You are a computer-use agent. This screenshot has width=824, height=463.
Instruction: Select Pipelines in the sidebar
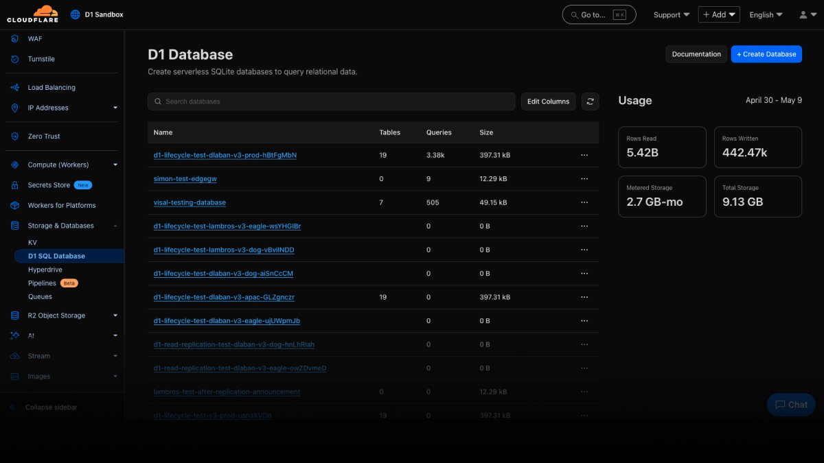42,283
